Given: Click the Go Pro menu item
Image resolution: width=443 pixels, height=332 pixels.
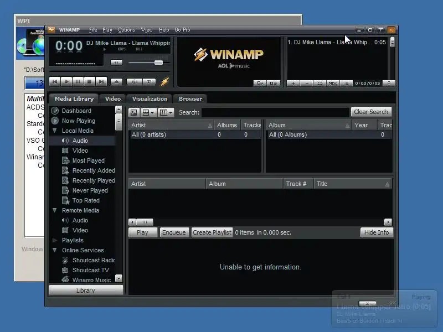Looking at the screenshot, I should click(182, 30).
